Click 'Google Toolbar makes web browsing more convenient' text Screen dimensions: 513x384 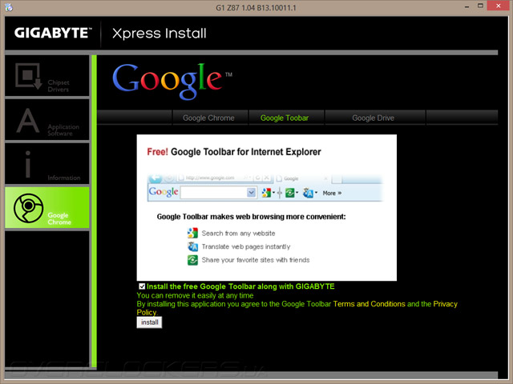251,217
